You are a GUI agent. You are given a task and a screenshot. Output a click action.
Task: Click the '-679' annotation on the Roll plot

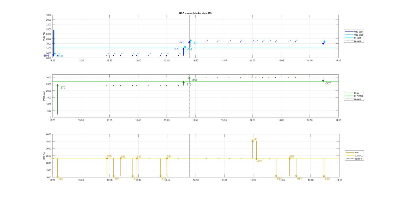[x=259, y=161]
